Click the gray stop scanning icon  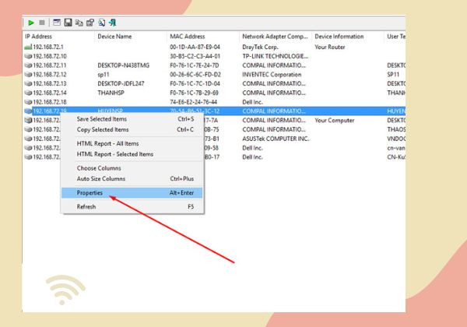click(42, 23)
